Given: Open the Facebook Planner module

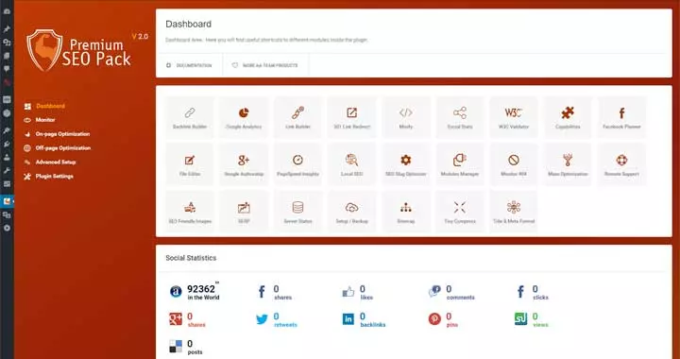Looking at the screenshot, I should (x=621, y=117).
